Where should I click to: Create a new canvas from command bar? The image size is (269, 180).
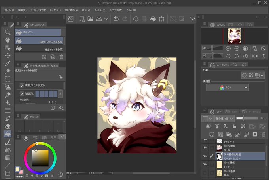point(82,19)
